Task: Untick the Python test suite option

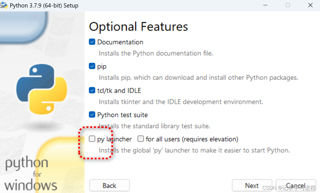Action: point(92,115)
